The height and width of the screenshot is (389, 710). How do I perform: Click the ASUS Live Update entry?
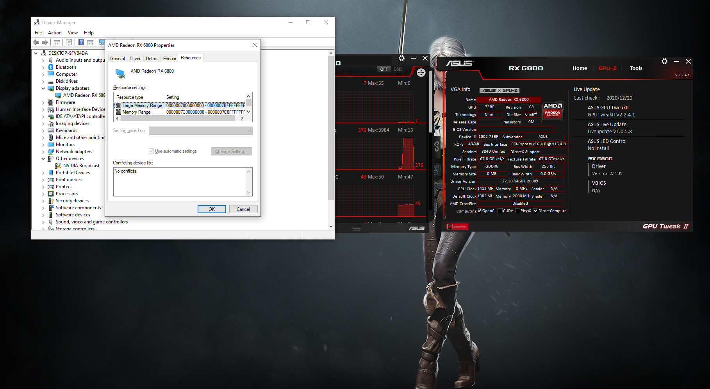click(607, 125)
